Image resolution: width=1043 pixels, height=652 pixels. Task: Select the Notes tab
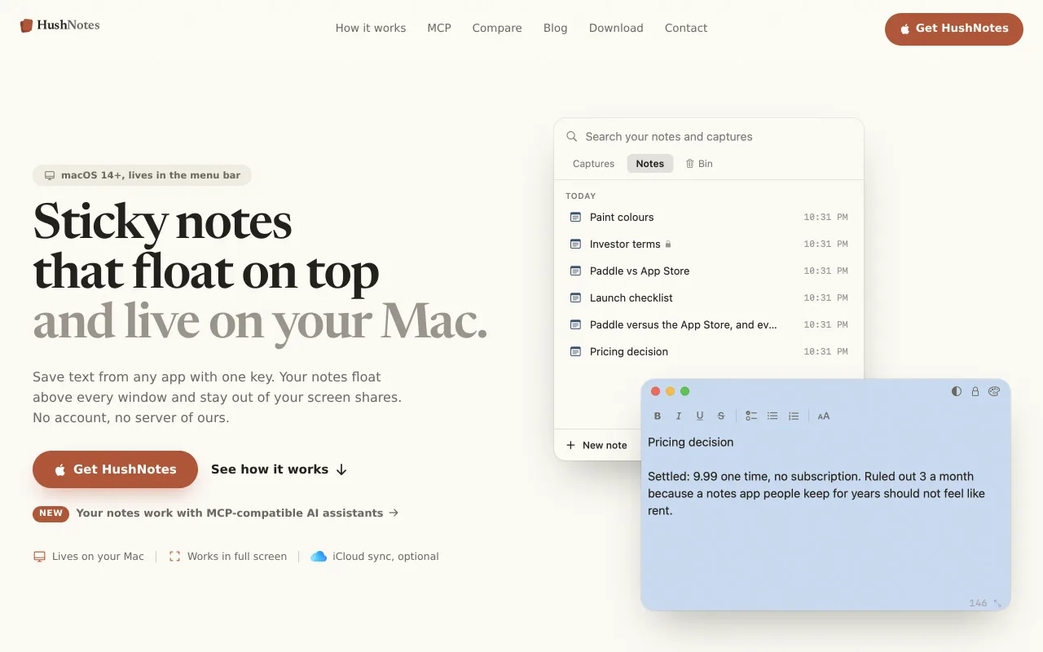650,164
